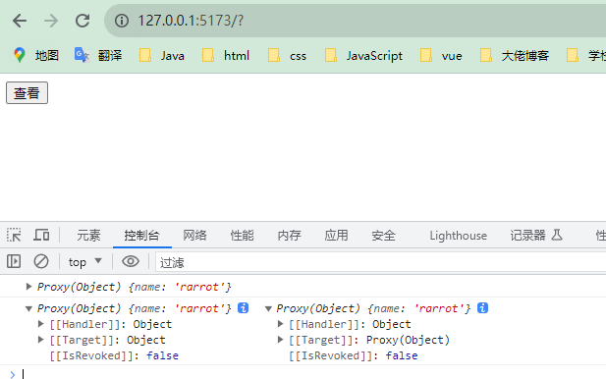606x379 pixels.
Task: Reload the page with the refresh icon
Action: [x=83, y=21]
